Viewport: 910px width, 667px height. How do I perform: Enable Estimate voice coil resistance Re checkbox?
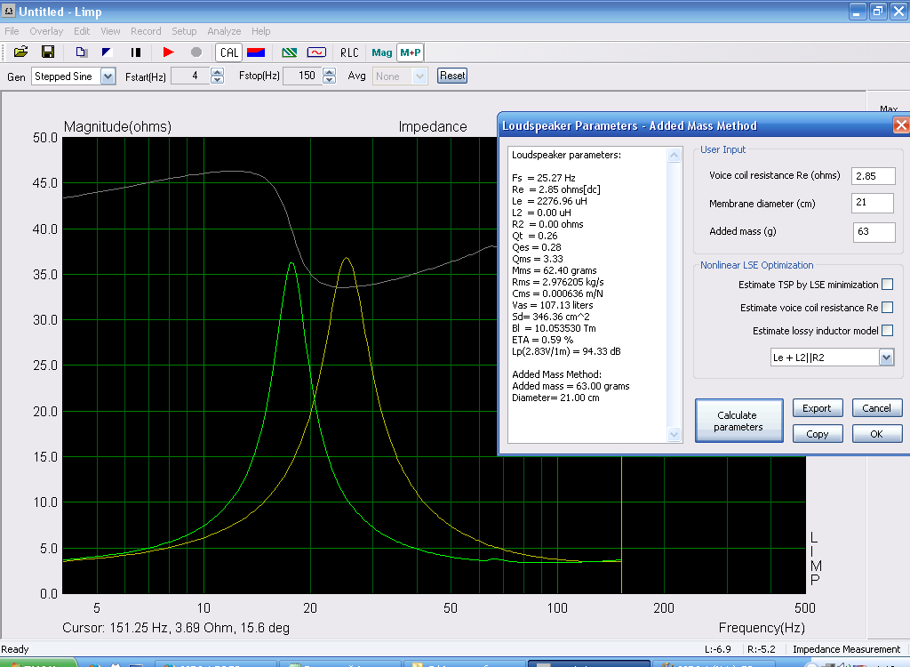tap(888, 308)
